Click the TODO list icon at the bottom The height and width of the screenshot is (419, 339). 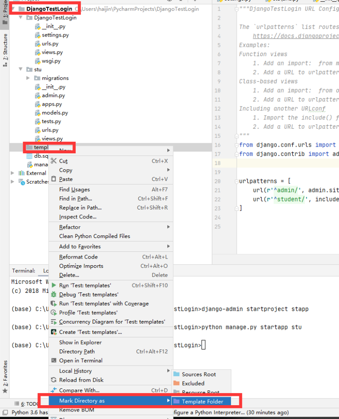click(17, 403)
